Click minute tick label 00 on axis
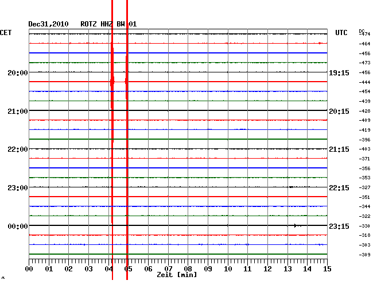 pyautogui.click(x=29, y=269)
